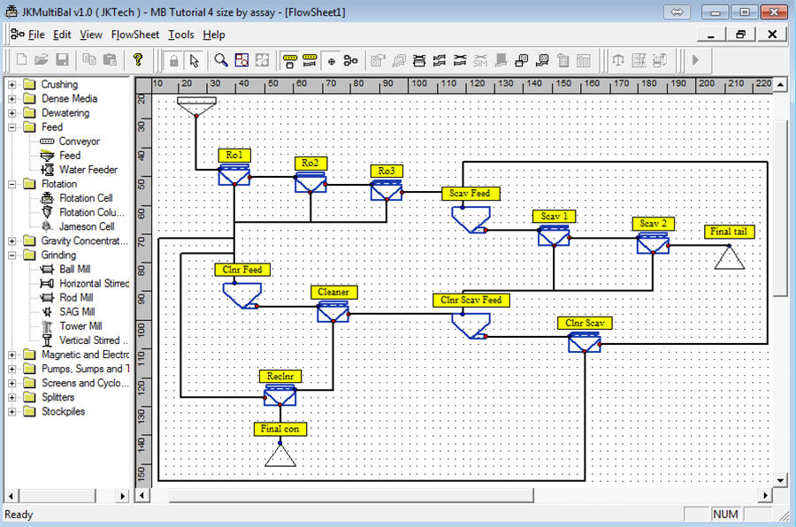The width and height of the screenshot is (796, 527).
Task: Toggle the first yellow equipment label button
Action: pyautogui.click(x=289, y=60)
